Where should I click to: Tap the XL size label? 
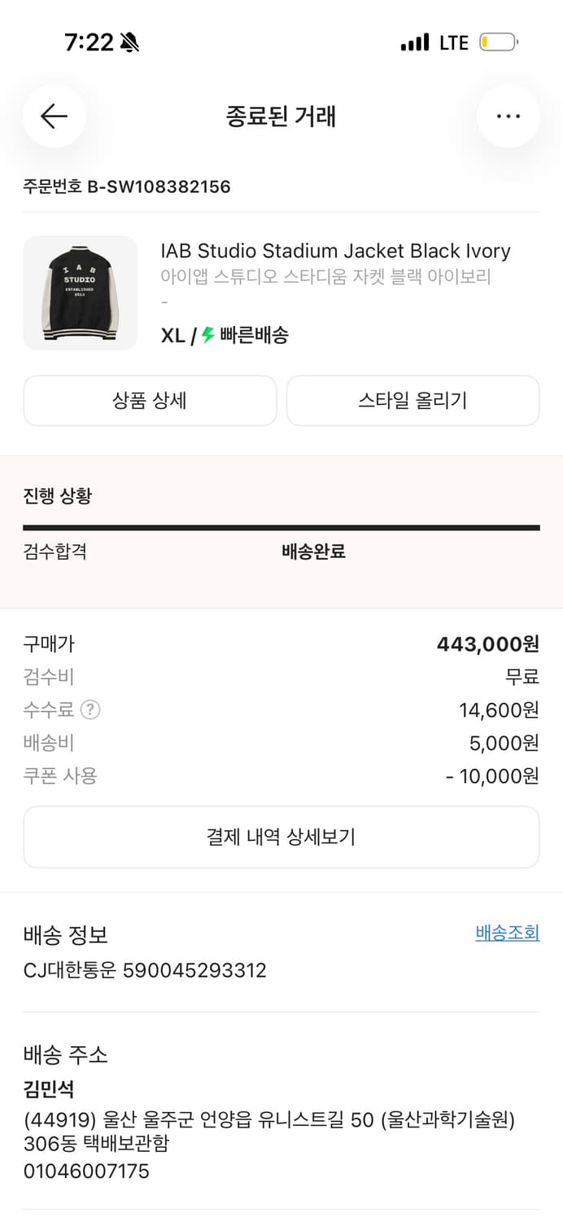point(171,336)
